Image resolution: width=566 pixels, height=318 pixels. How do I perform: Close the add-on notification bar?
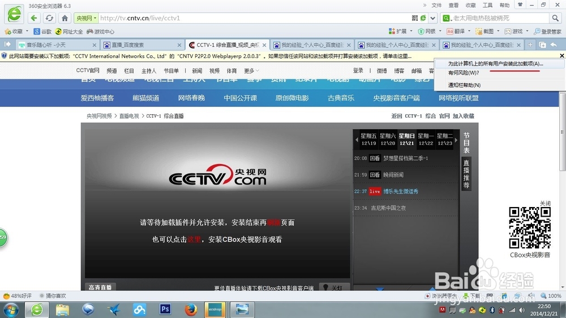(x=562, y=55)
